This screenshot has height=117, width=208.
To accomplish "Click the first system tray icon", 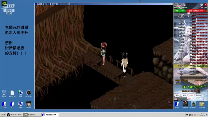I will click(x=187, y=115).
